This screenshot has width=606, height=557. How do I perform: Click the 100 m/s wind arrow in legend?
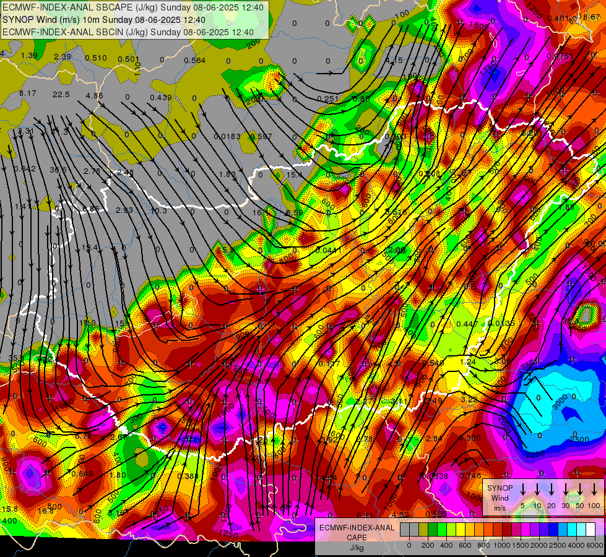tap(594, 490)
